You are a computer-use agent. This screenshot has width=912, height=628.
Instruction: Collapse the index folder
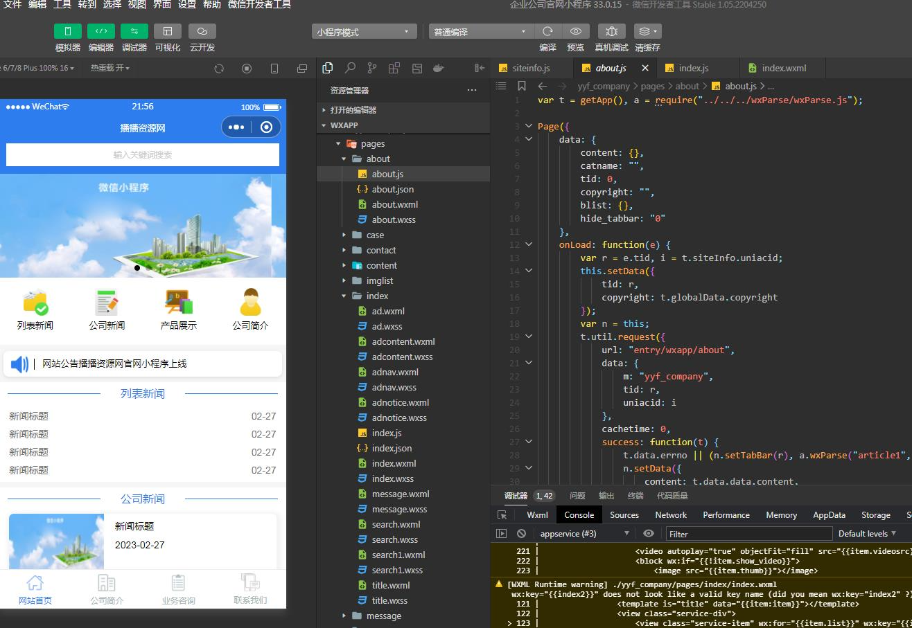coord(403,296)
